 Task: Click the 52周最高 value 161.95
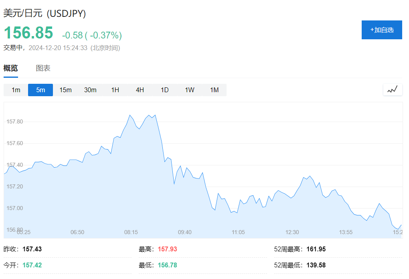click(x=316, y=249)
